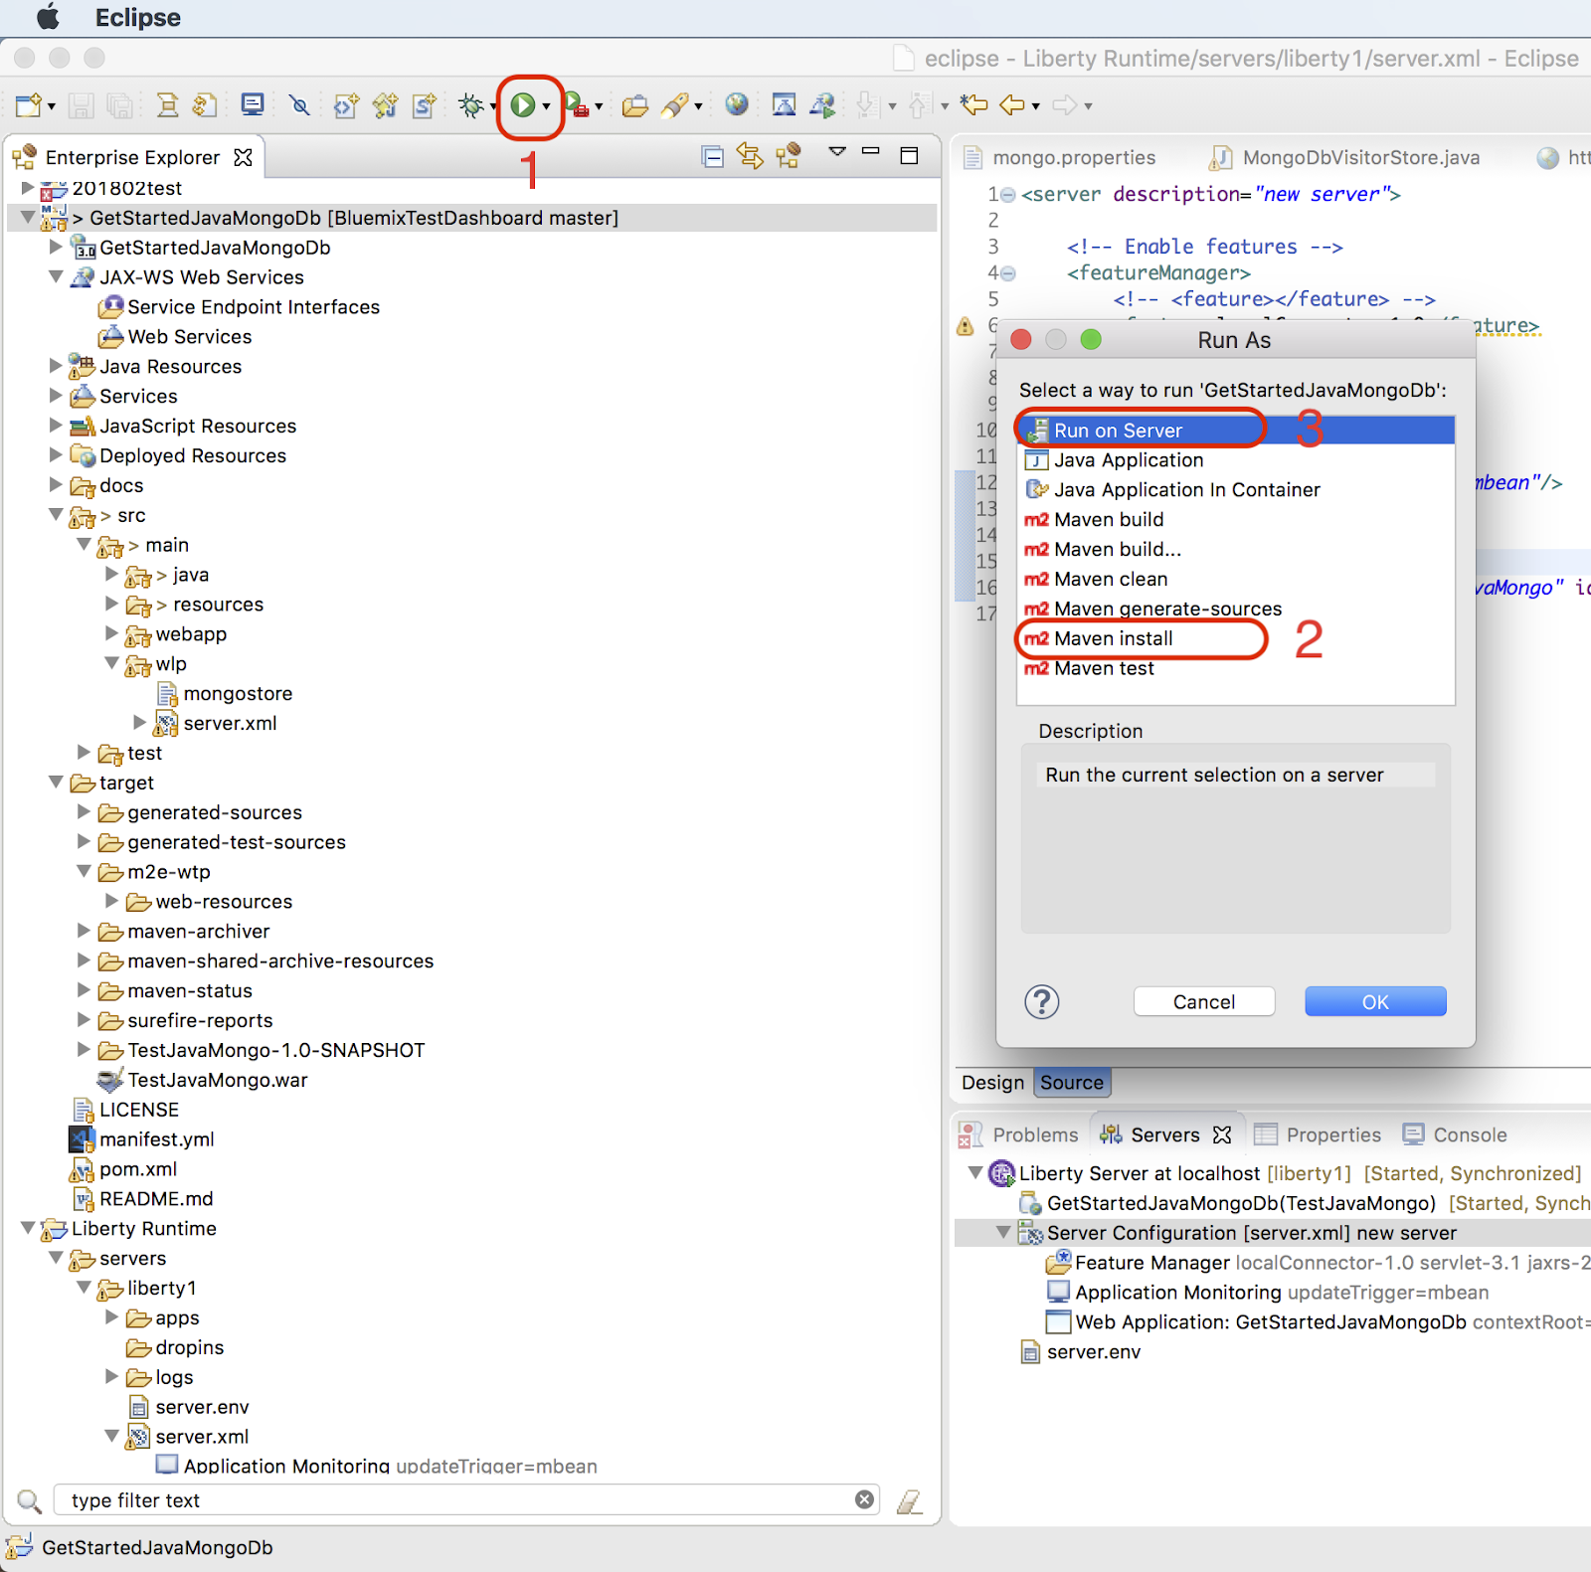Switch to the Source editor tab
This screenshot has height=1572, width=1591.
coord(1072,1082)
